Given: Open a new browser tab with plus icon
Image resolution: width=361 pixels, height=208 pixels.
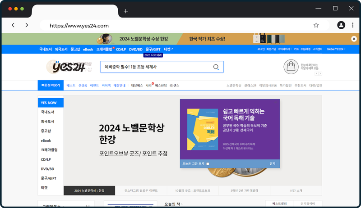Looking at the screenshot, I should point(126,11).
